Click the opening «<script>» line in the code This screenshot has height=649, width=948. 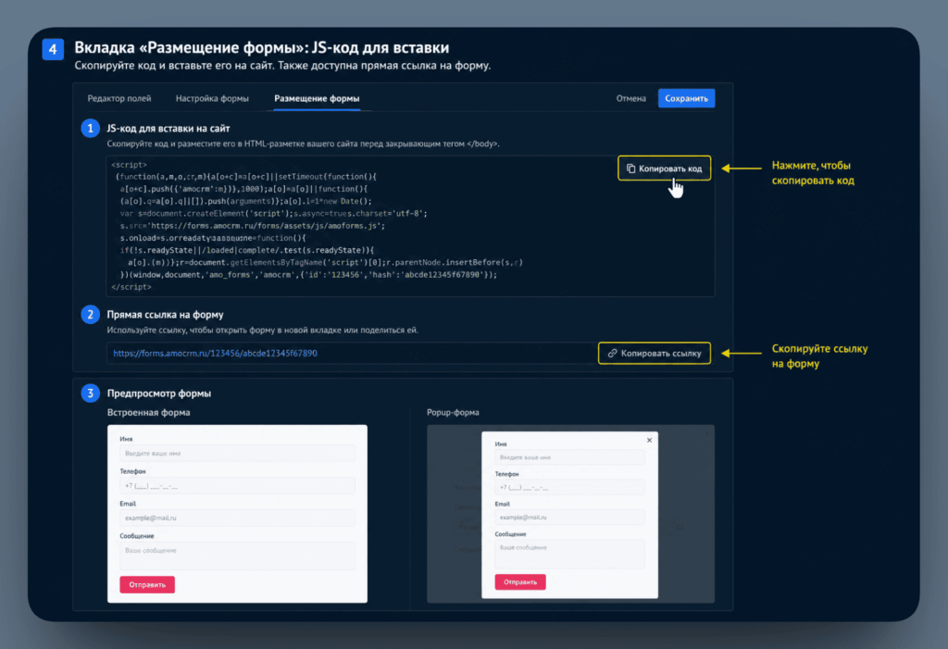point(129,165)
